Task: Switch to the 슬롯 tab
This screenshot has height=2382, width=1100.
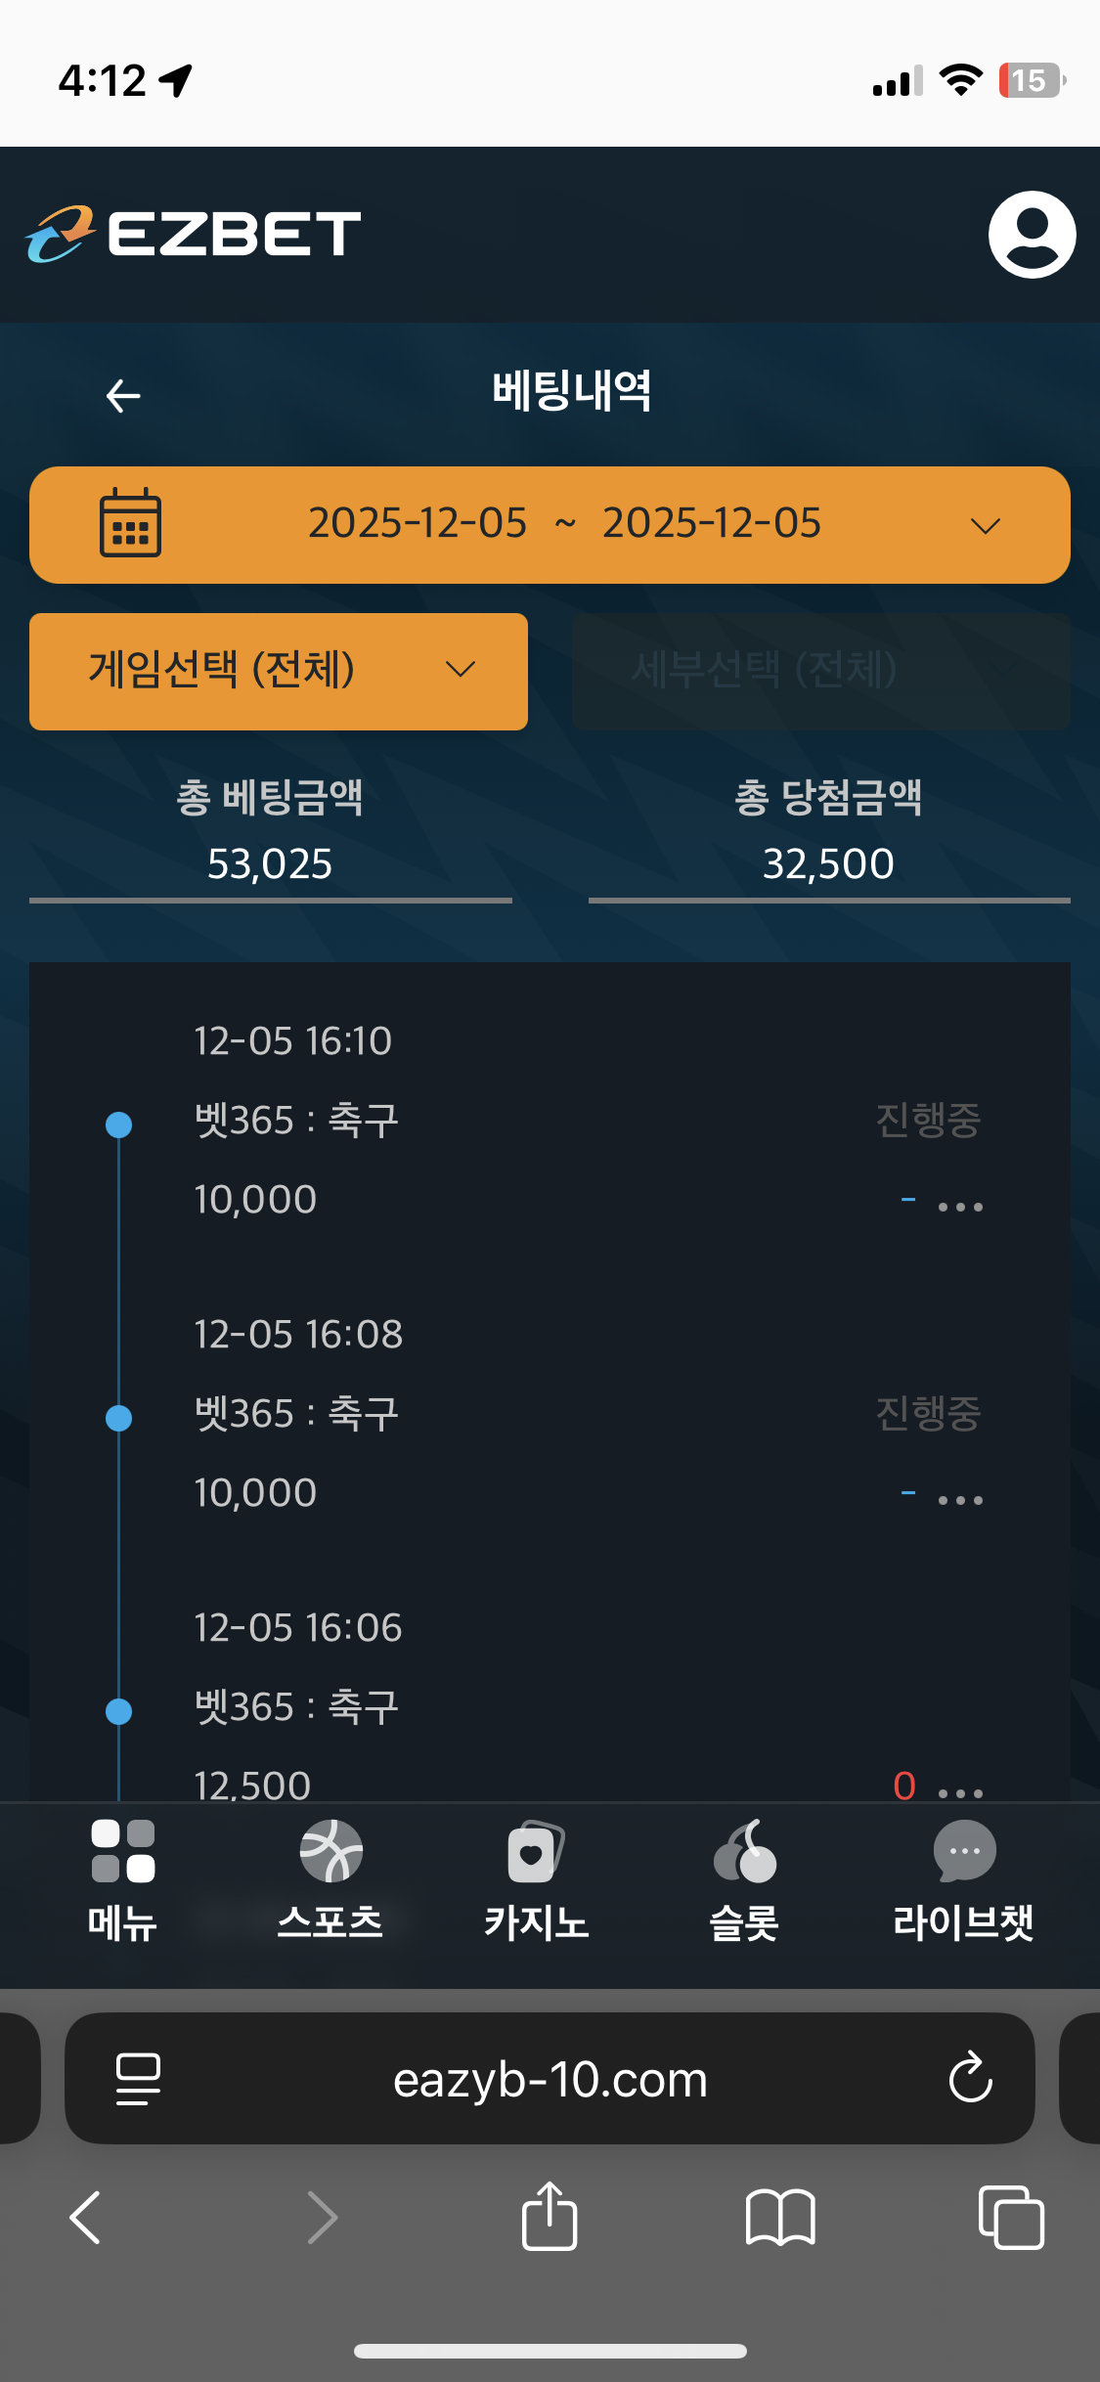Action: (x=744, y=1879)
